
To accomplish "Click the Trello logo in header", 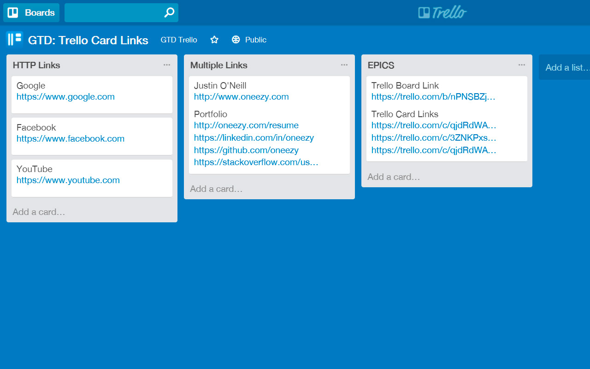I will [x=442, y=12].
